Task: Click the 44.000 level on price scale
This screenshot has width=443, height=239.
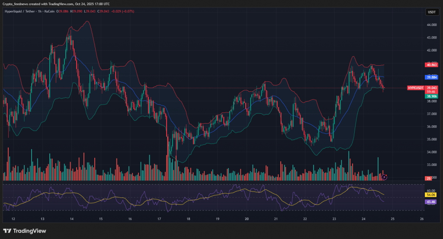Action: [x=431, y=25]
